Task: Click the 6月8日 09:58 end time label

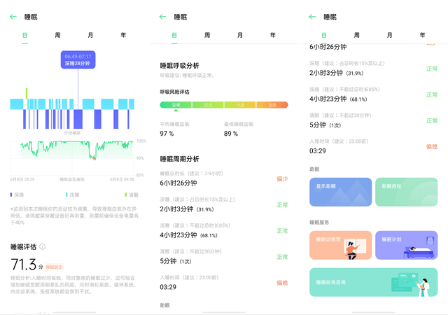Action: click(x=122, y=179)
